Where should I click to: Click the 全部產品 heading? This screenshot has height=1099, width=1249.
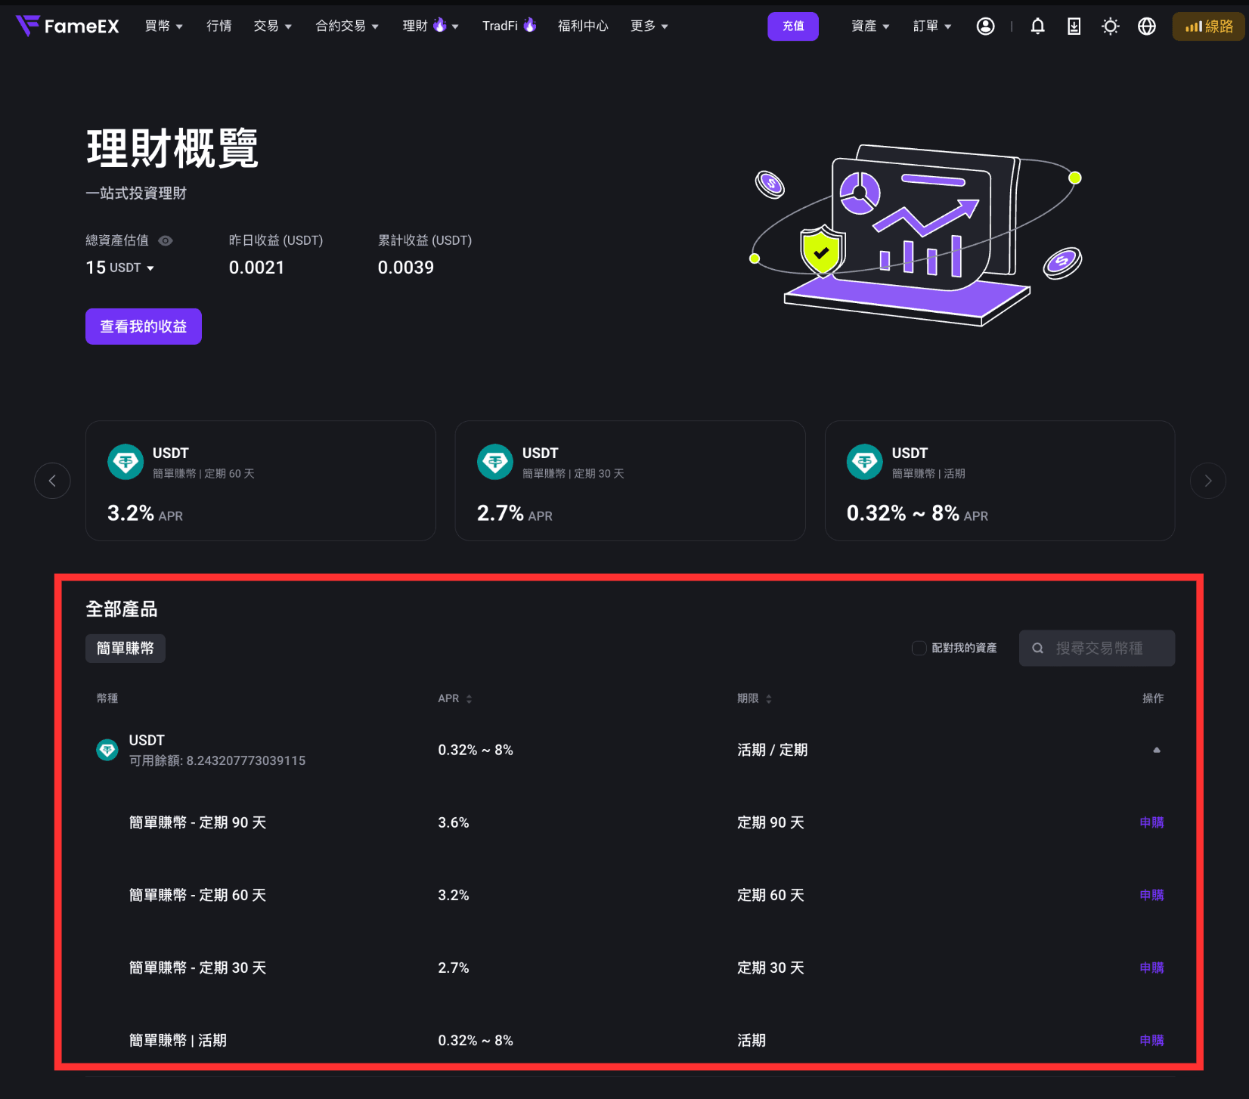point(122,609)
